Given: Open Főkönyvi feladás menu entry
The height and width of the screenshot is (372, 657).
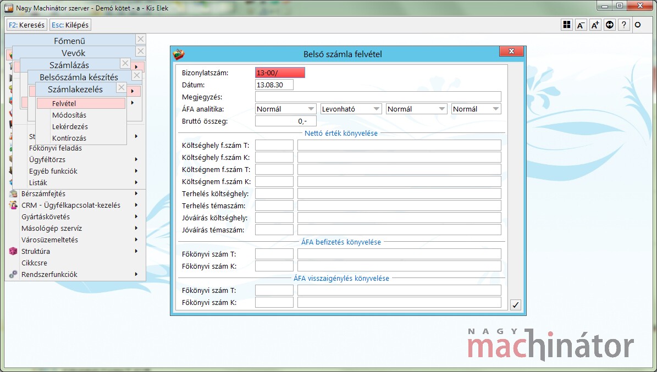Looking at the screenshot, I should (56, 148).
